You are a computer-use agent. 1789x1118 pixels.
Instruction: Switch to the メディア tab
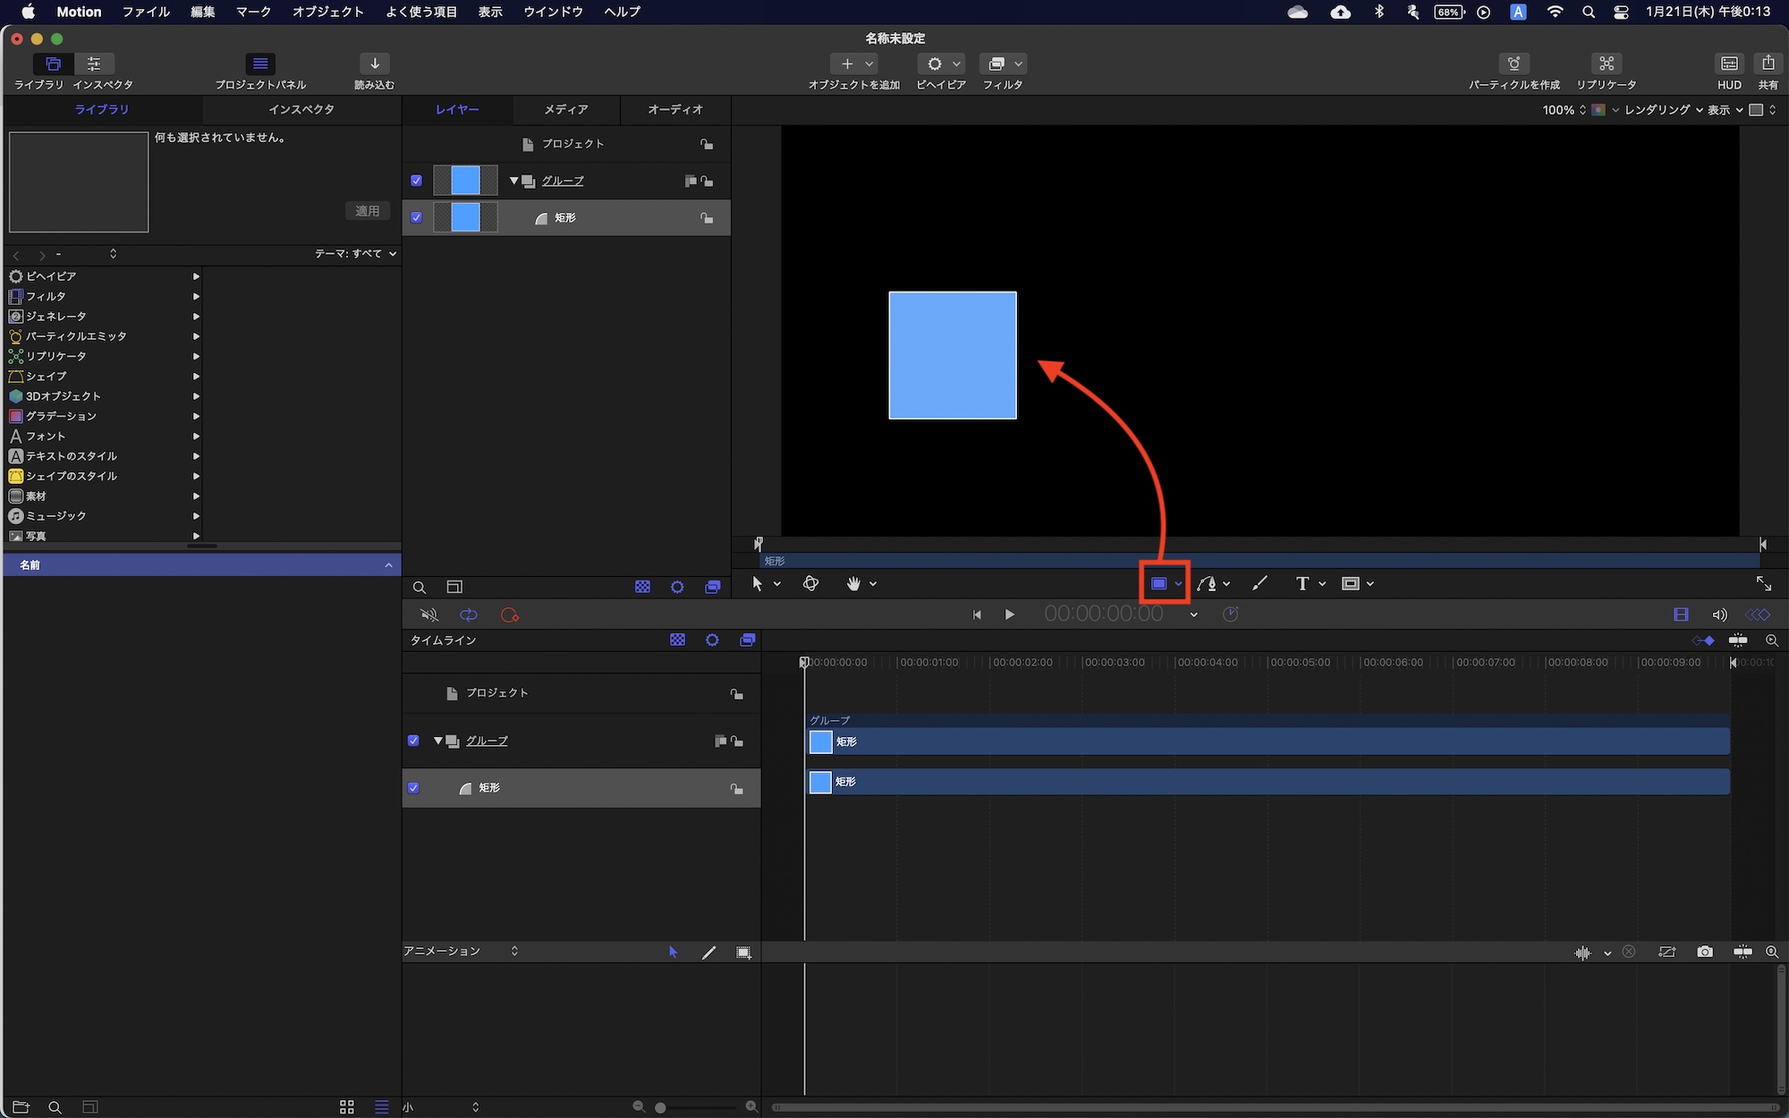point(565,109)
